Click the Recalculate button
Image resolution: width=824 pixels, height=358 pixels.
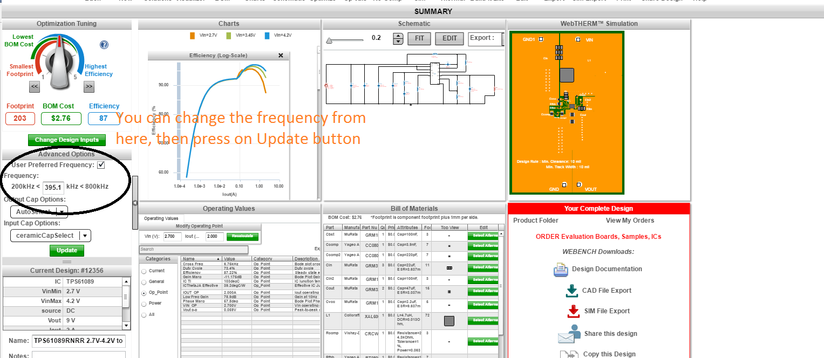[242, 237]
